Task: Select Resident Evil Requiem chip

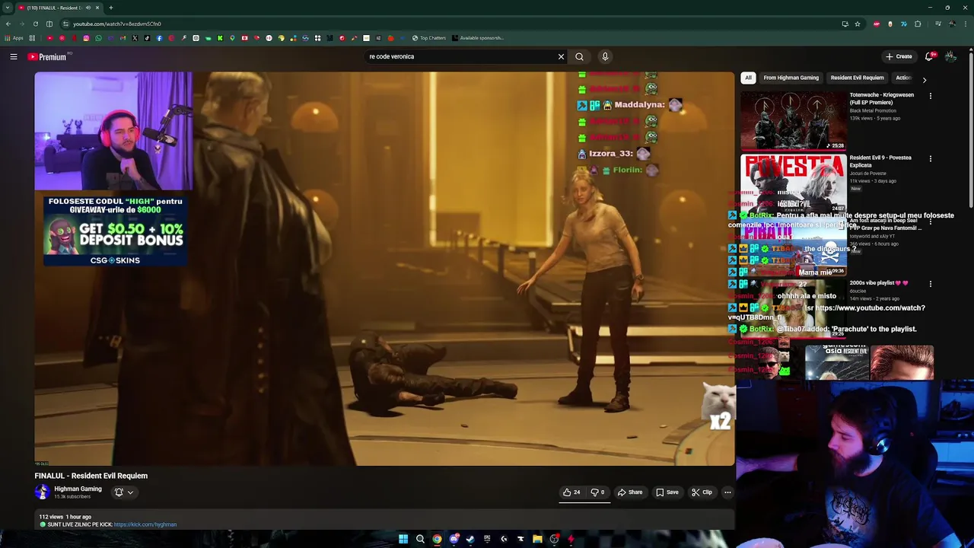Action: click(857, 78)
